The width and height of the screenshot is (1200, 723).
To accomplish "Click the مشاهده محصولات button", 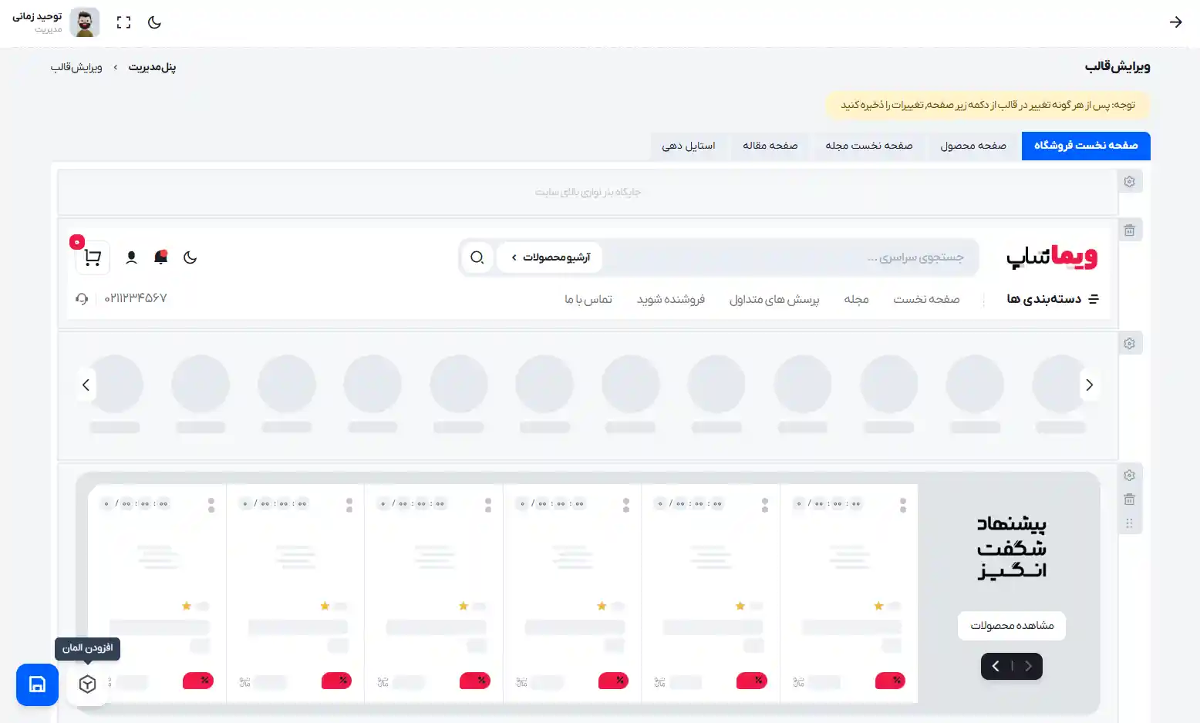I will tap(1011, 626).
